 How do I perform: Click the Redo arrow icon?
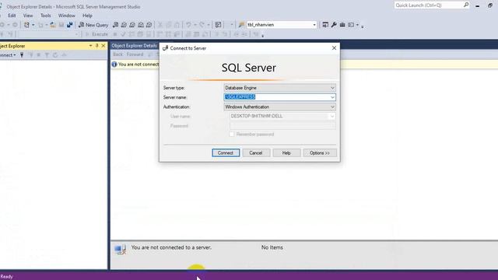(x=202, y=25)
